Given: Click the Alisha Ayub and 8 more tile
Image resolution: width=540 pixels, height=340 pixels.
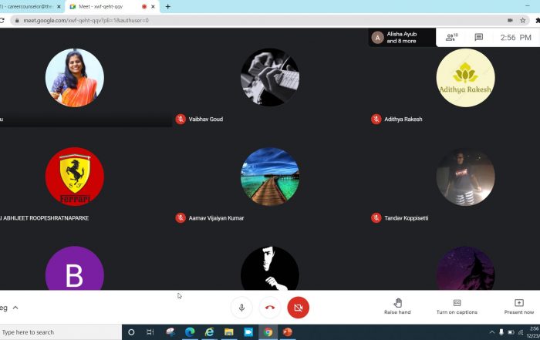Looking at the screenshot, I should coord(402,37).
